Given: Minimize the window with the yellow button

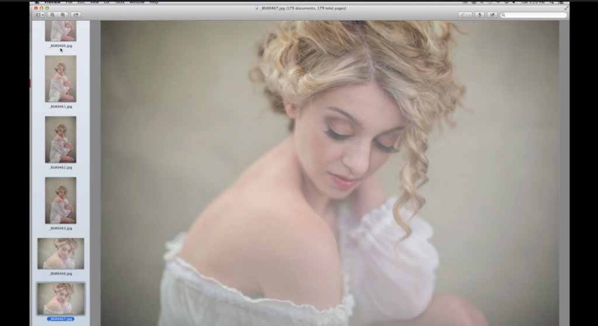Looking at the screenshot, I should pyautogui.click(x=41, y=8).
